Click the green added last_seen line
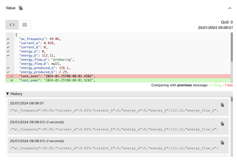The height and width of the screenshot is (161, 237). (103, 80)
